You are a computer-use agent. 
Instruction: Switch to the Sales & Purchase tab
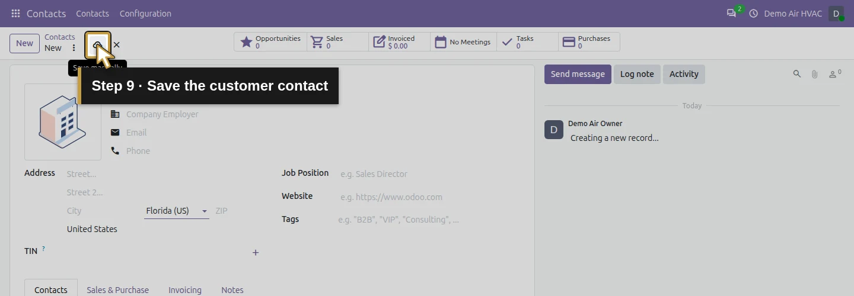click(117, 289)
